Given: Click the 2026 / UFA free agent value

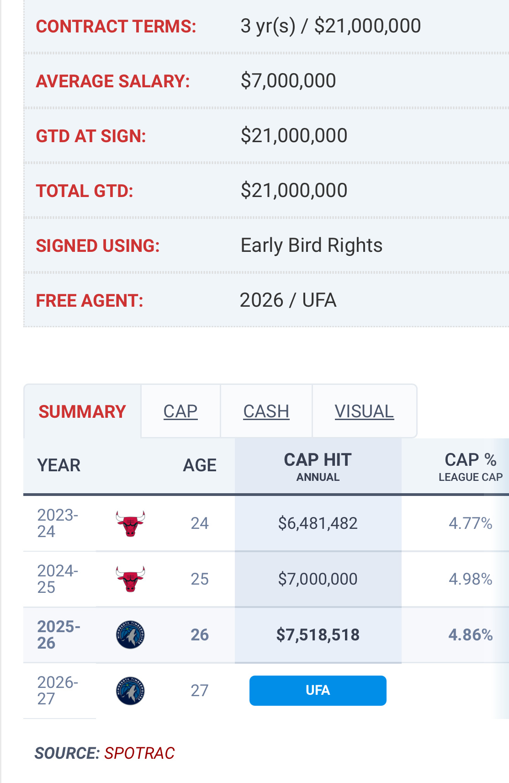Looking at the screenshot, I should [x=288, y=300].
